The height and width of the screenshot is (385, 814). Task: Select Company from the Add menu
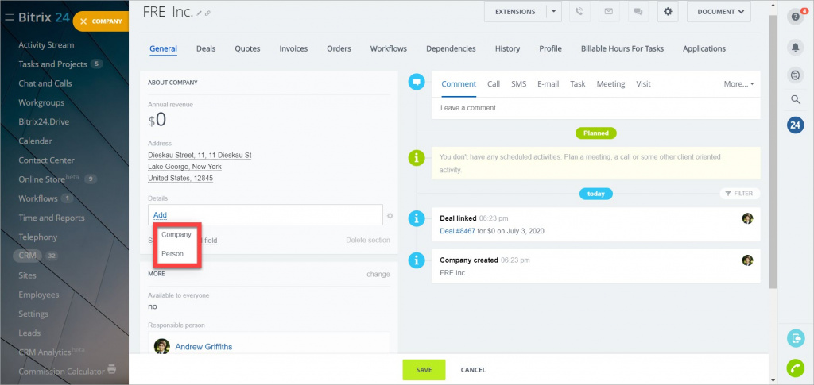[176, 235]
